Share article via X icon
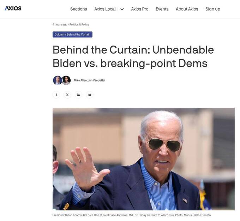Image resolution: width=240 pixels, height=221 pixels. click(x=67, y=95)
